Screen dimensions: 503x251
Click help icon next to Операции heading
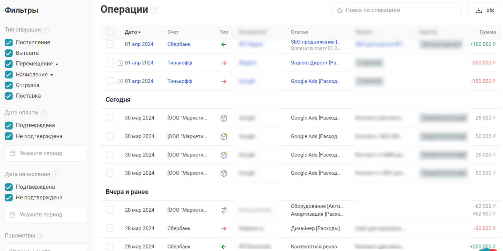pyautogui.click(x=155, y=10)
